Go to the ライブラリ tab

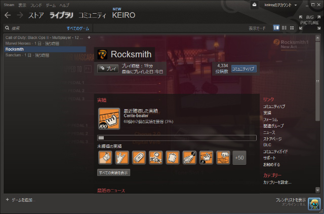click(x=61, y=15)
